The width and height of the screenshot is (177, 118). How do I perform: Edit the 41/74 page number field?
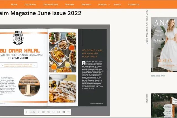point(33,112)
